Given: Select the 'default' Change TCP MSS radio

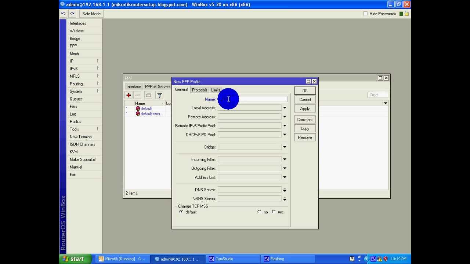Looking at the screenshot, I should (x=181, y=212).
